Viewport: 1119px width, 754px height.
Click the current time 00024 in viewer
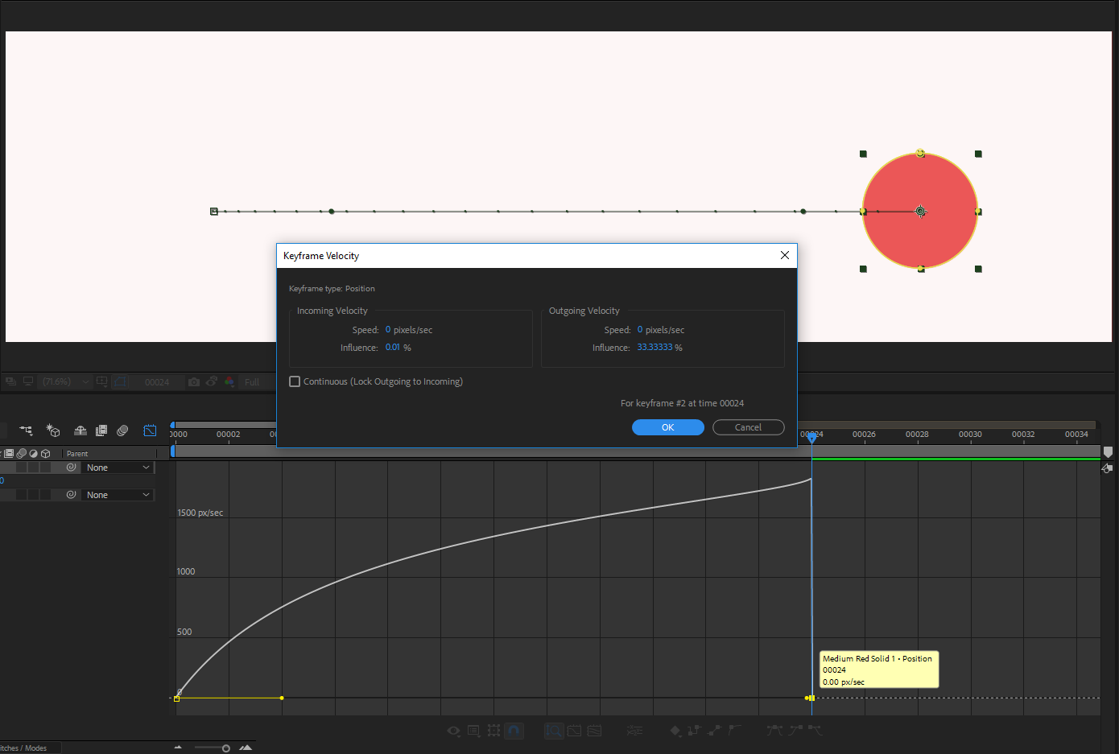pyautogui.click(x=157, y=382)
